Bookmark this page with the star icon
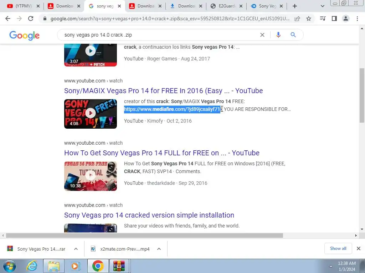 [309, 18]
